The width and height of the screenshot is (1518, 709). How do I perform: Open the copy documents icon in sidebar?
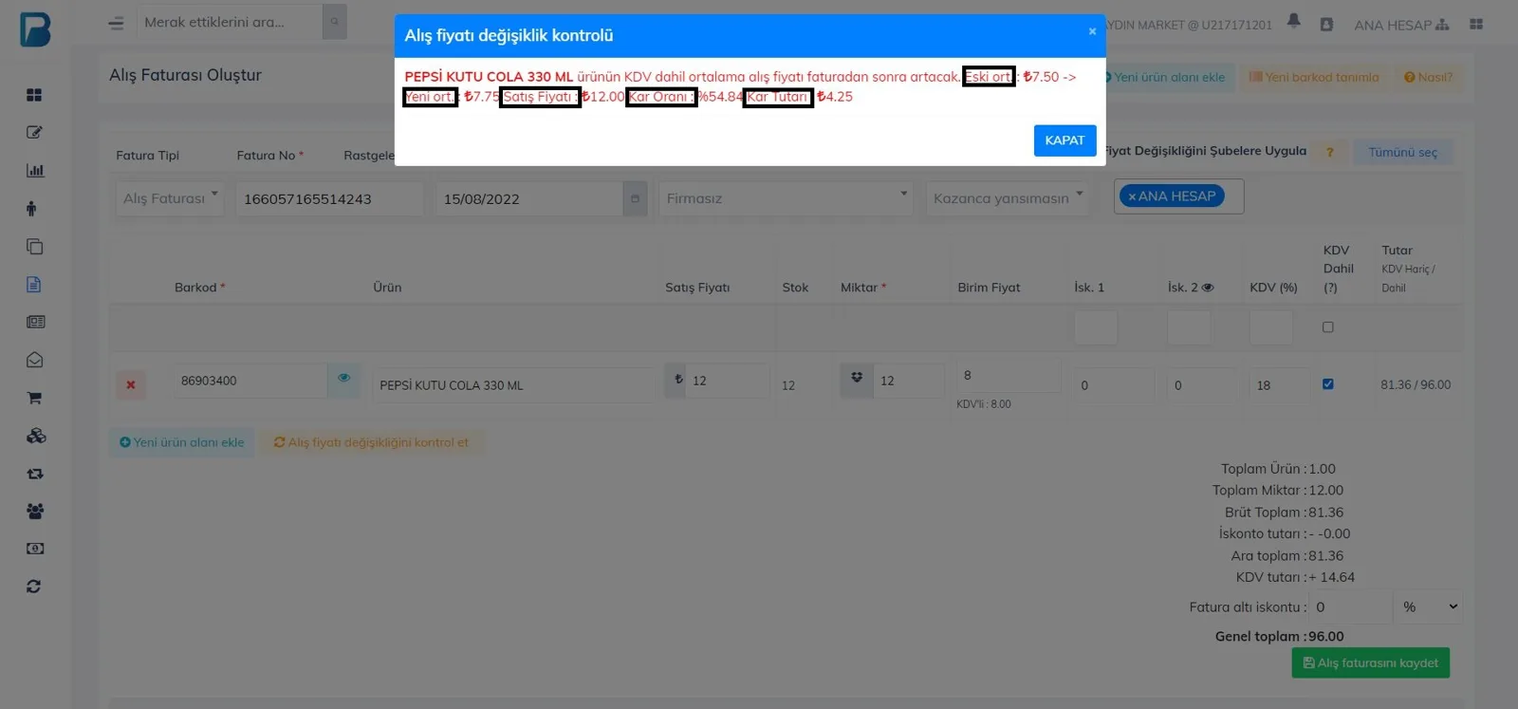point(35,247)
